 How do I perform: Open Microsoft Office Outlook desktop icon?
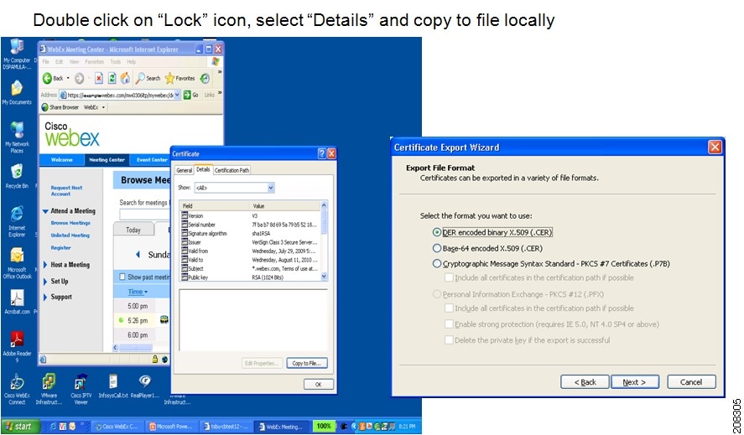17,263
